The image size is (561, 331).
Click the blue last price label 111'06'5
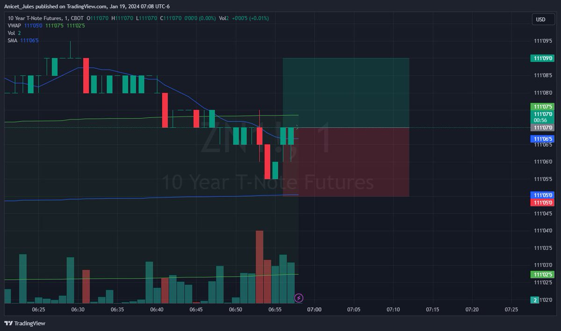pos(541,139)
